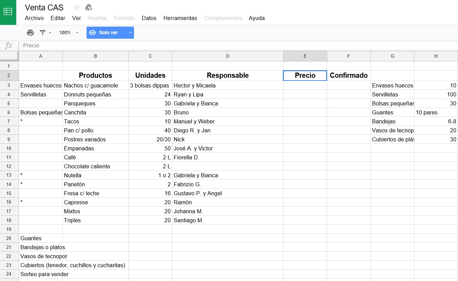Select the row 10 header

[9, 148]
